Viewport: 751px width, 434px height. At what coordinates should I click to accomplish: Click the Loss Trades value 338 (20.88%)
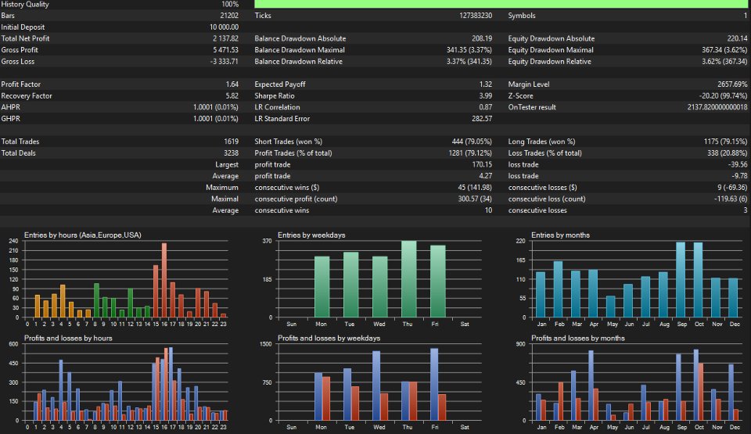point(727,153)
